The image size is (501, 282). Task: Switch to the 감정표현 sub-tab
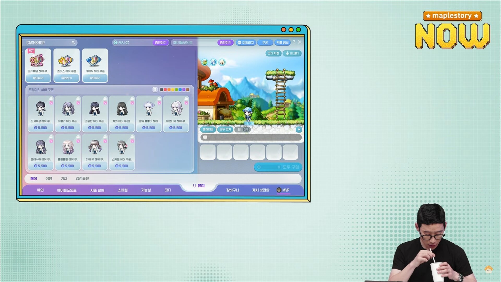[82, 179]
